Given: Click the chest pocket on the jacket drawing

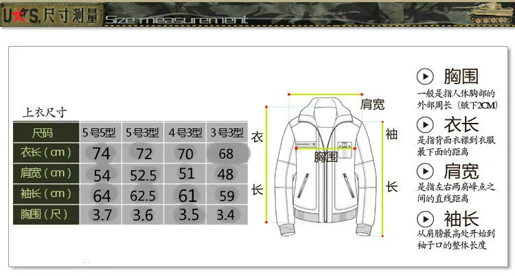Looking at the screenshot, I should [x=345, y=150].
